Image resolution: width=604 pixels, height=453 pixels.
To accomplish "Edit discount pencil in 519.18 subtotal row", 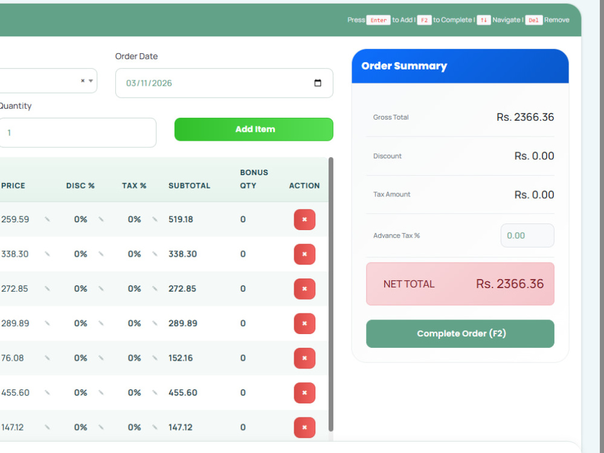I will click(101, 219).
